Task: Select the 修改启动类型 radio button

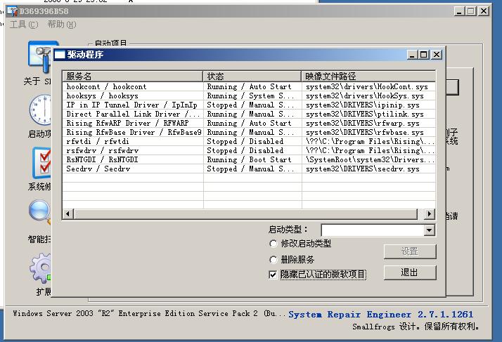Action: coord(273,244)
